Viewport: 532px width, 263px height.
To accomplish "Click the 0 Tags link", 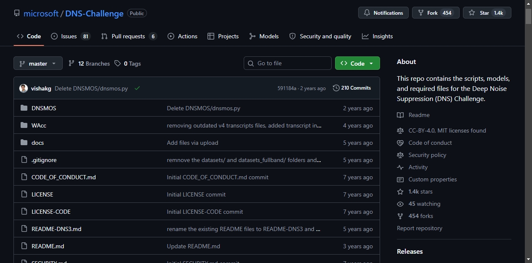I will (x=128, y=64).
